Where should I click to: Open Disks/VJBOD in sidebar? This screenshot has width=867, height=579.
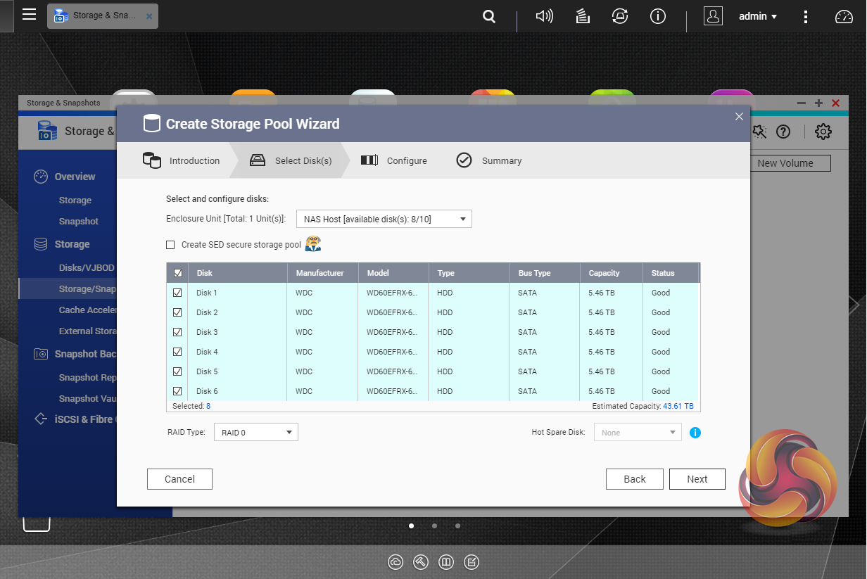tap(87, 267)
